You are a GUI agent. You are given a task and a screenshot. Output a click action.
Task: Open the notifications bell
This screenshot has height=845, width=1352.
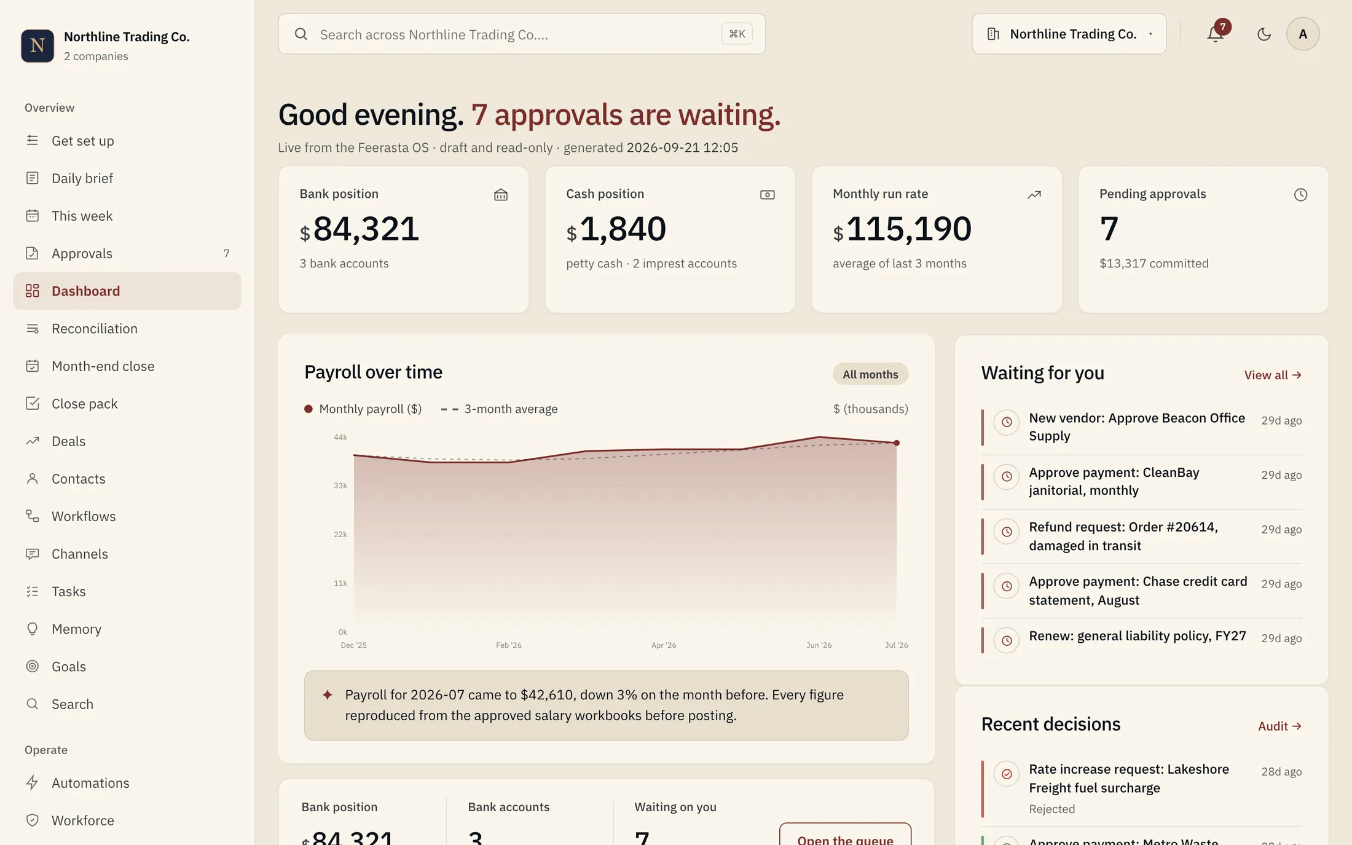1215,34
